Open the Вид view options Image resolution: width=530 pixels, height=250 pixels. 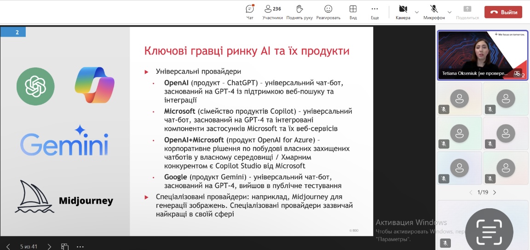[x=353, y=12]
